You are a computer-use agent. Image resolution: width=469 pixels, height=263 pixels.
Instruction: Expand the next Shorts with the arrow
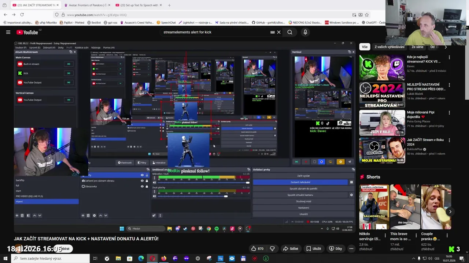point(450,211)
